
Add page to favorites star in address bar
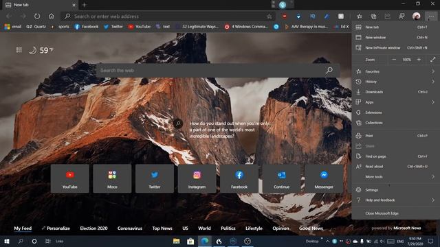269,16
